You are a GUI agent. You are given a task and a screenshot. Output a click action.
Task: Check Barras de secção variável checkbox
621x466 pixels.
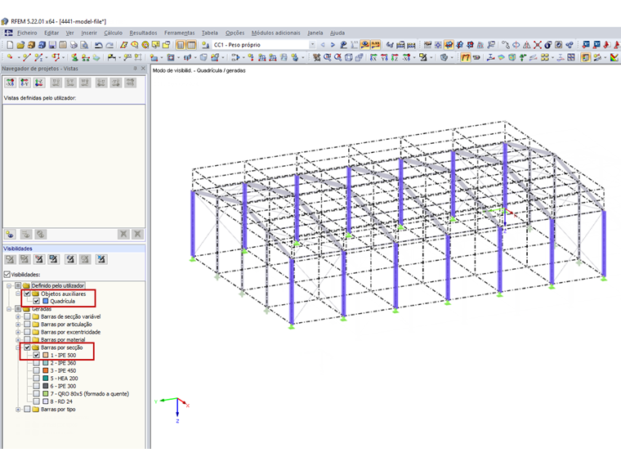pyautogui.click(x=27, y=316)
